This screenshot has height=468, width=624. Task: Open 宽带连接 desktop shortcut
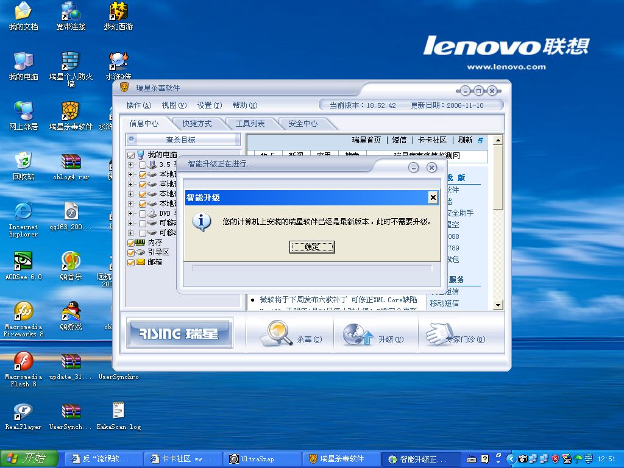click(x=71, y=16)
